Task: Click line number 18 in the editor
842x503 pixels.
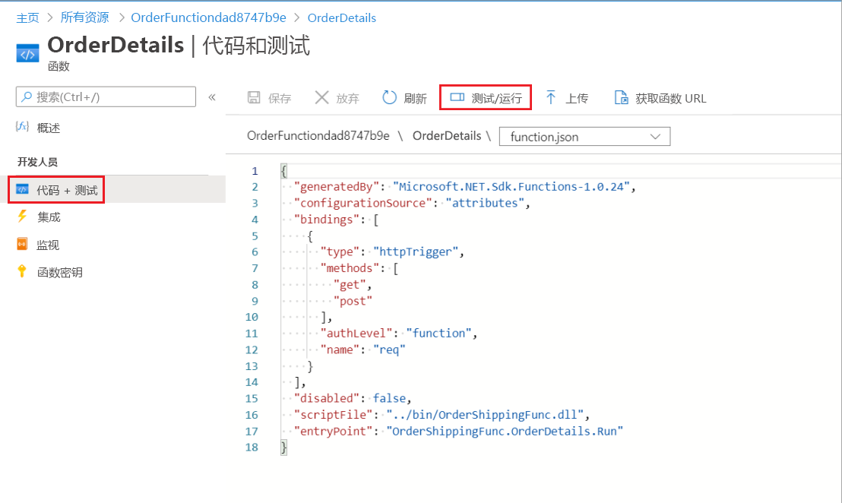Action: tap(252, 448)
